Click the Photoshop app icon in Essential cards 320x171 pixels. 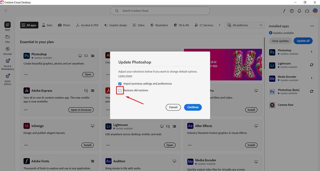pos(27,56)
